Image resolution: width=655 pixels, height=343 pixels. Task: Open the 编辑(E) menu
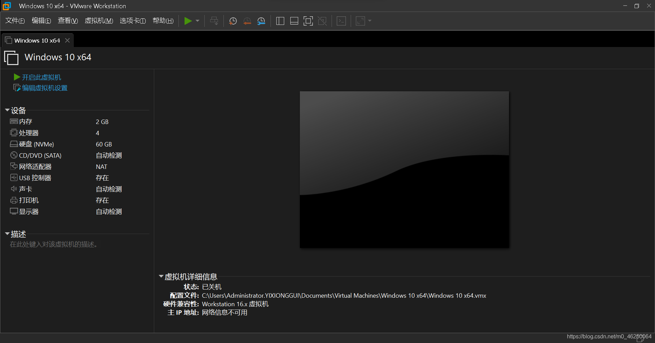coord(41,21)
